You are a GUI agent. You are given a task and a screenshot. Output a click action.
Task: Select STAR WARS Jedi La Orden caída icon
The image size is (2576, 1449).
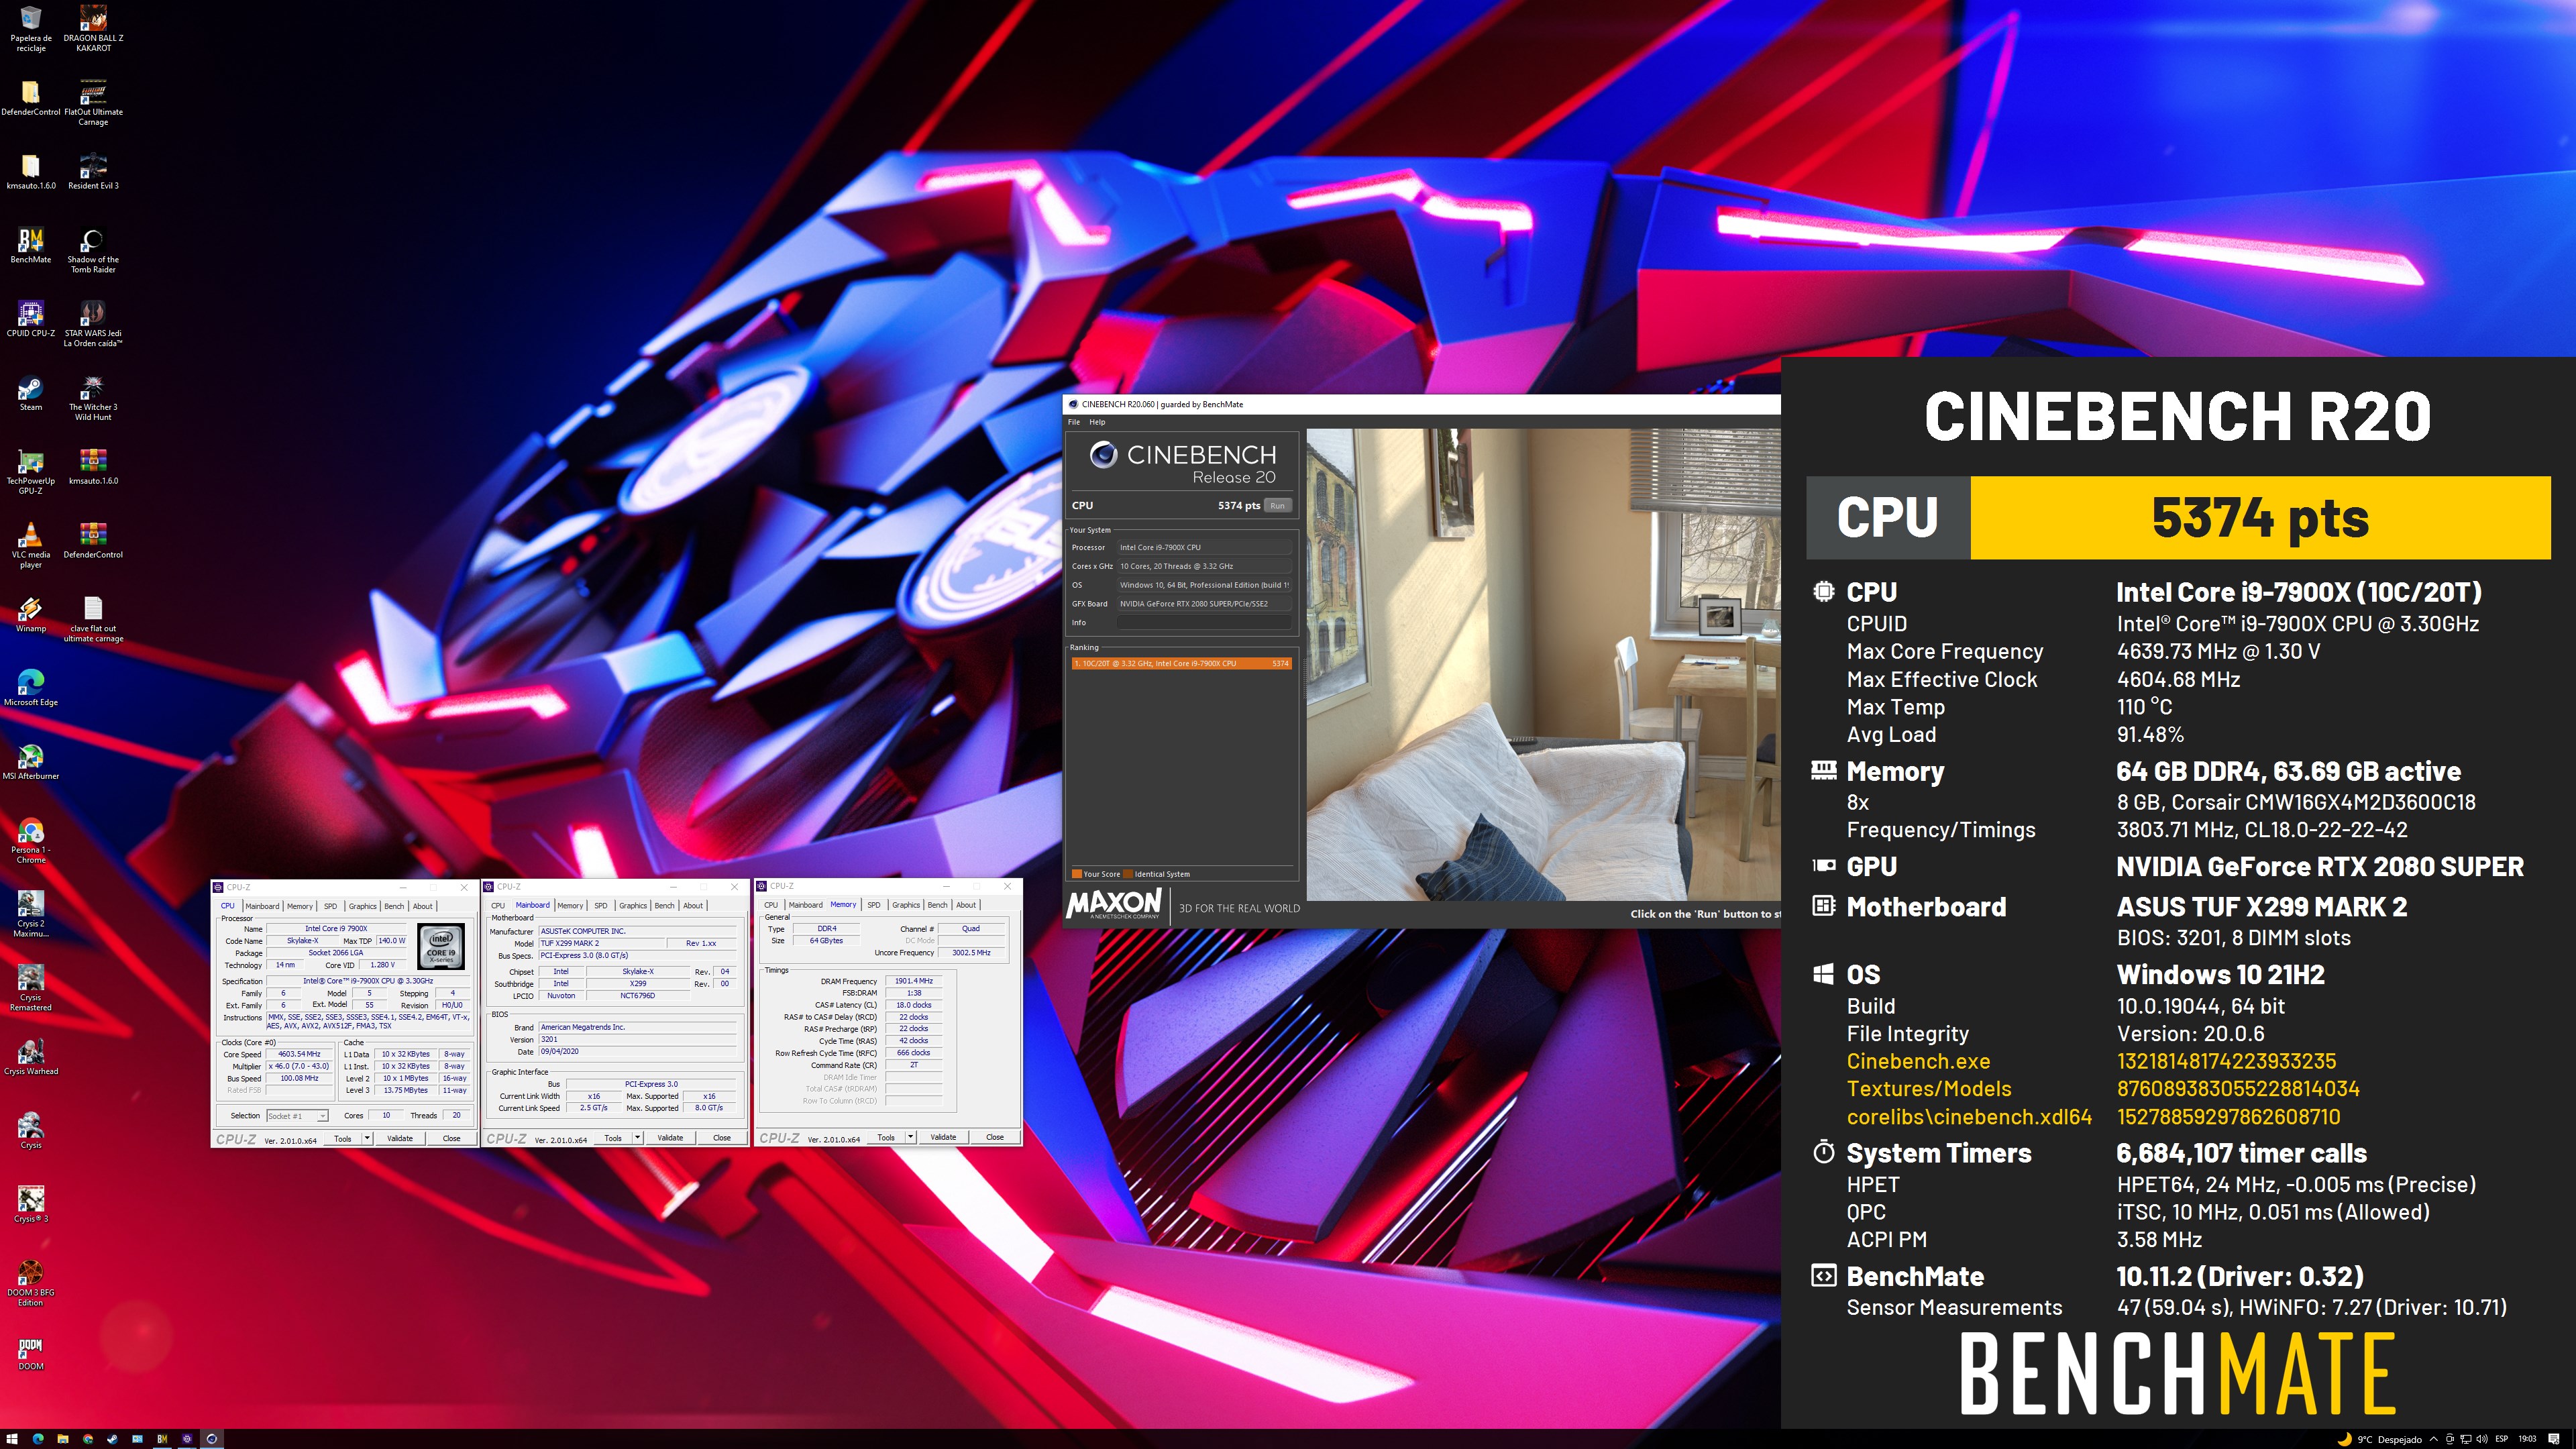(x=93, y=324)
